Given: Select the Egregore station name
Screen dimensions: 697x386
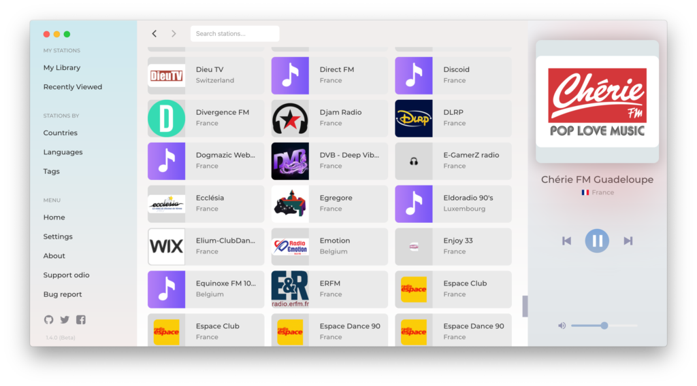Looking at the screenshot, I should pos(336,198).
